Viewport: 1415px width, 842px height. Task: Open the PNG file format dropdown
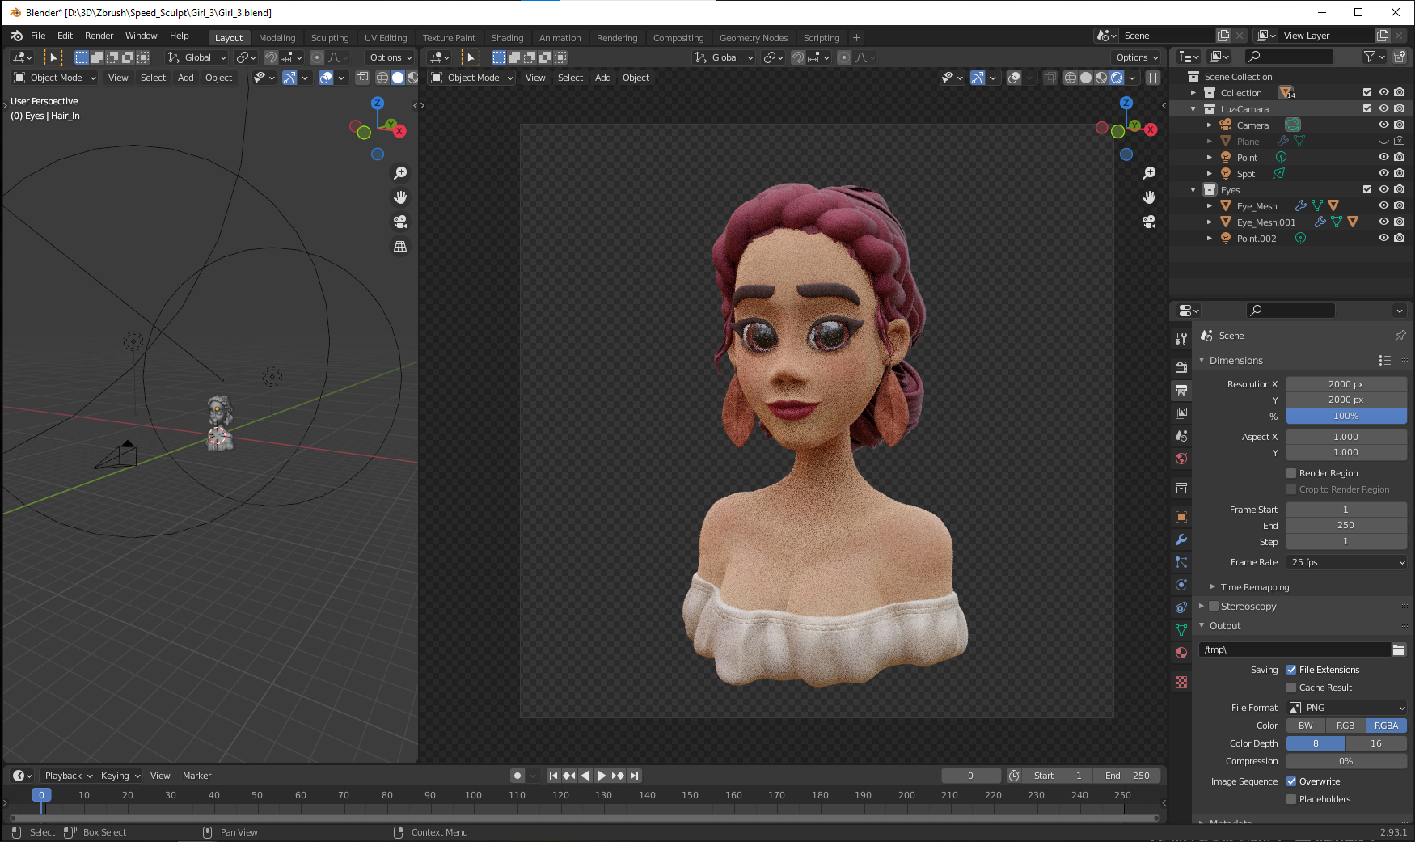point(1346,708)
